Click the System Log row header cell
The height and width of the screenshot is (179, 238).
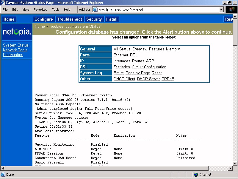(x=96, y=73)
